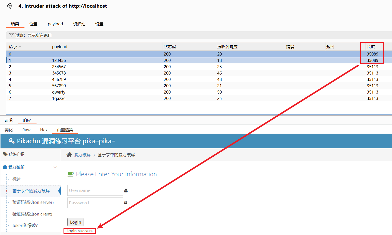Open the 位置 tab

[x=33, y=24]
